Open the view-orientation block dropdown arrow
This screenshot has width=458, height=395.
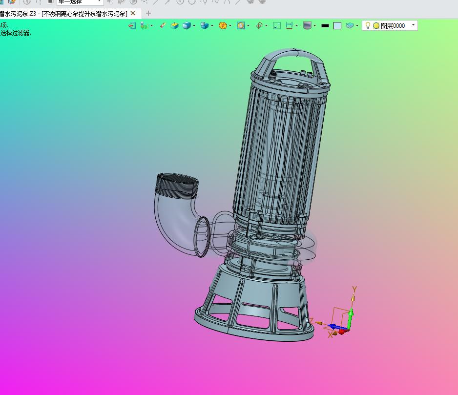coord(212,26)
